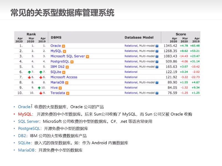Click score value 1083.43
Screen dimensions: 222x166
[170, 56]
